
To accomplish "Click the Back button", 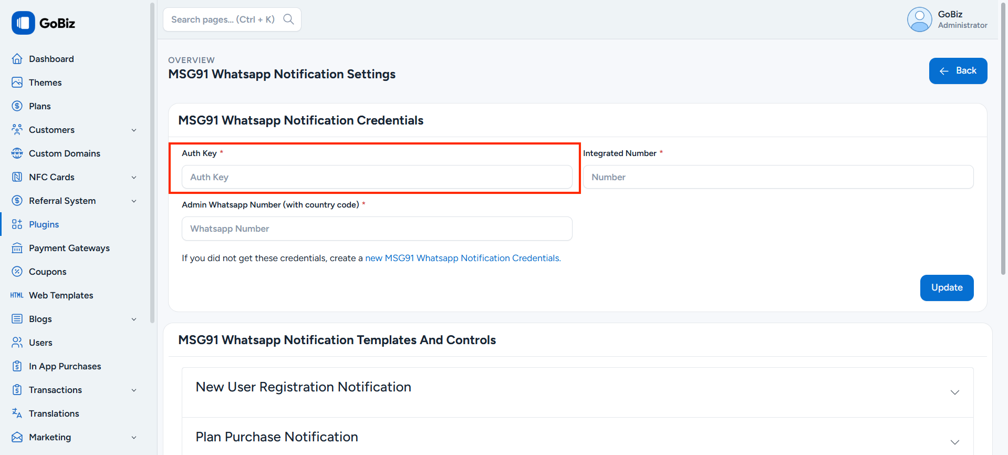I will (x=958, y=71).
